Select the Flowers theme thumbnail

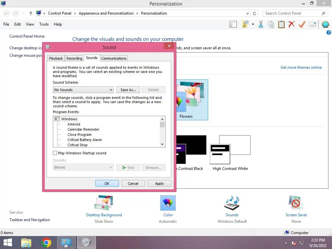coord(192,100)
